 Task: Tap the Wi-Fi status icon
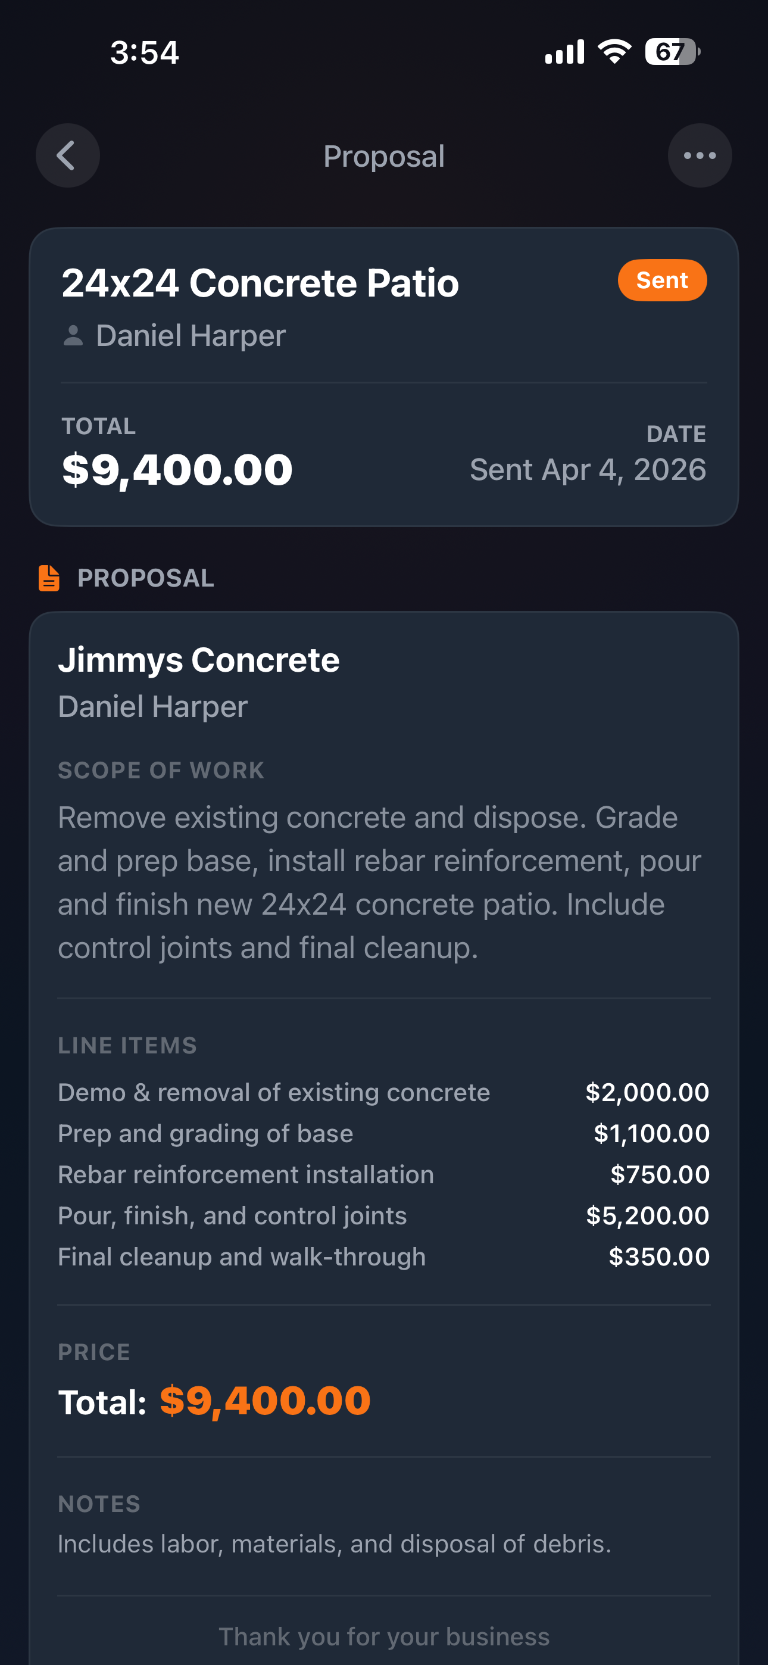[x=614, y=52]
